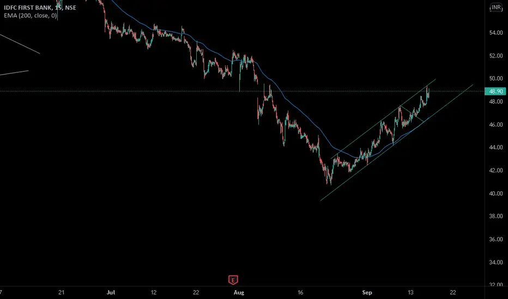Click the earnings 'E' marker icon
Screen dimensions: 508x299
pyautogui.click(x=233, y=279)
